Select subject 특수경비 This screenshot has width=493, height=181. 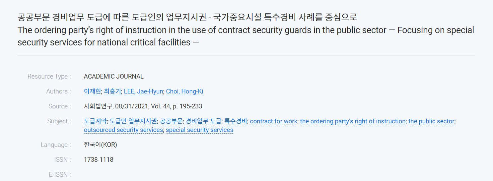click(236, 121)
